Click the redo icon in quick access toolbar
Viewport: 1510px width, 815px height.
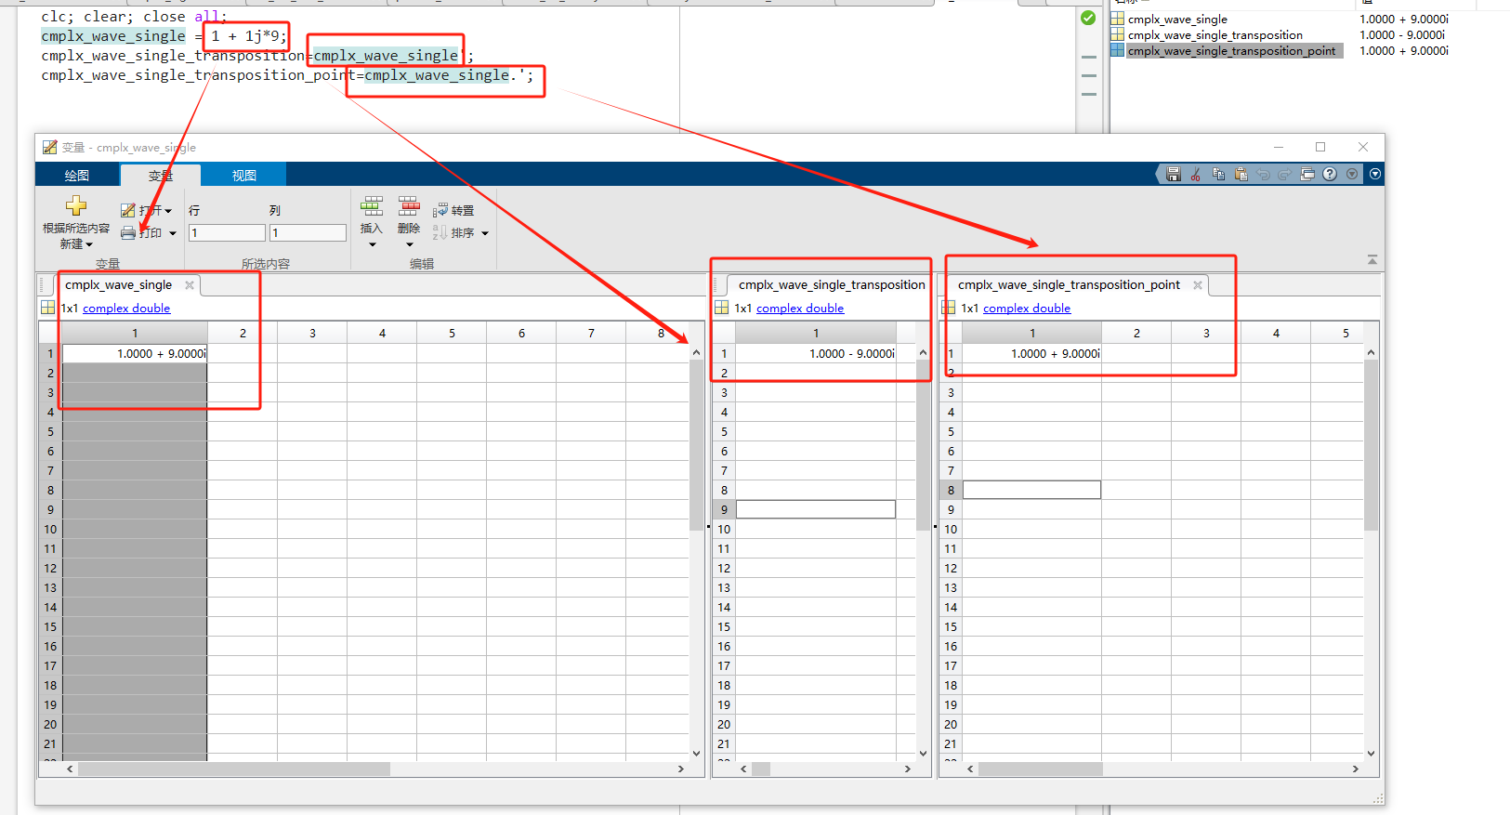1285,174
